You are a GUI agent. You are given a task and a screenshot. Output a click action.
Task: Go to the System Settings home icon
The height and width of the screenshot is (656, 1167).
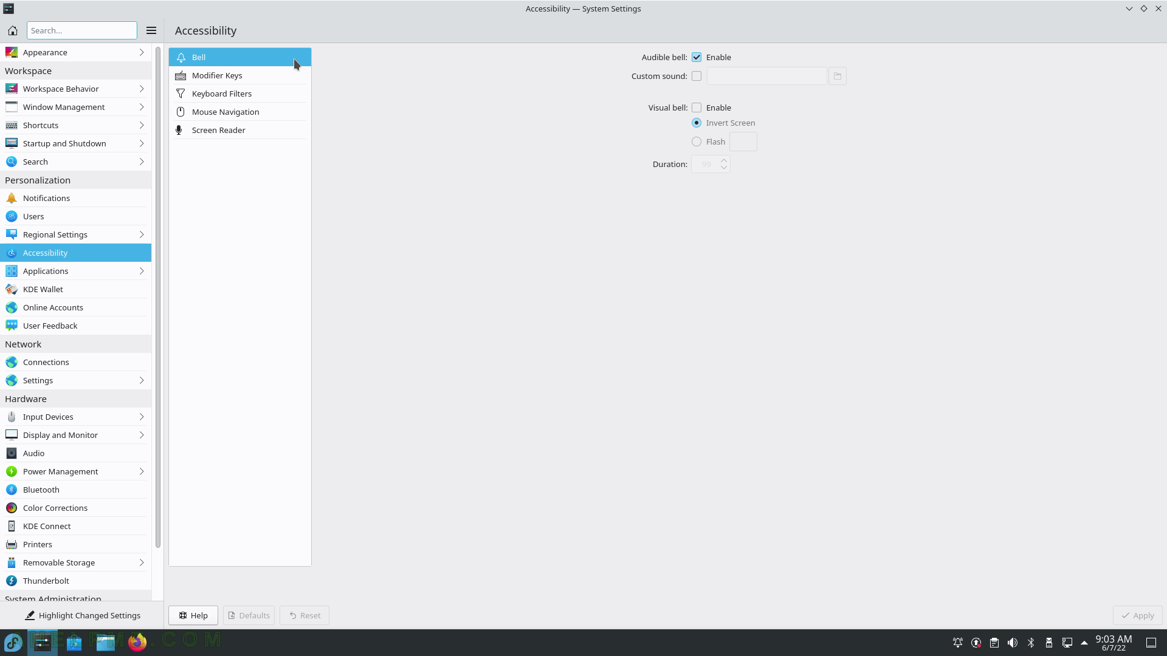(12, 30)
